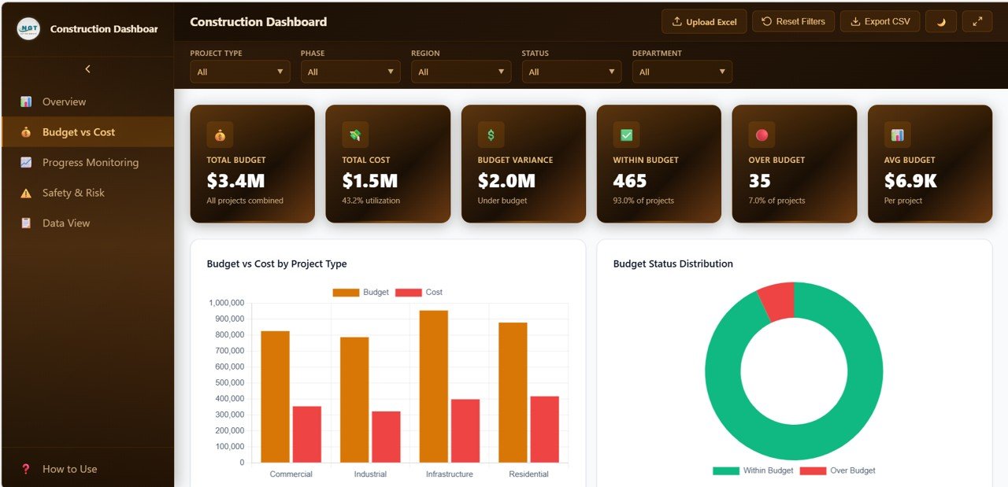Click the money bag icon on Total Budget card

point(220,135)
